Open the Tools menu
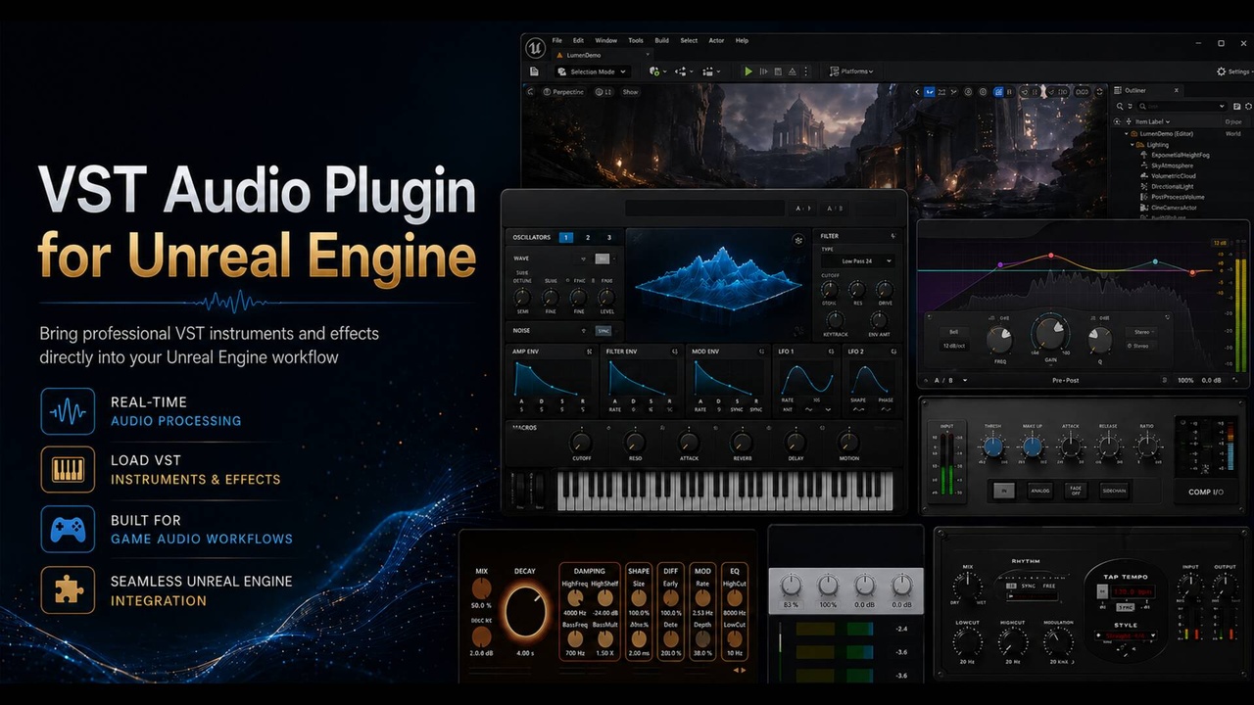 [x=636, y=40]
